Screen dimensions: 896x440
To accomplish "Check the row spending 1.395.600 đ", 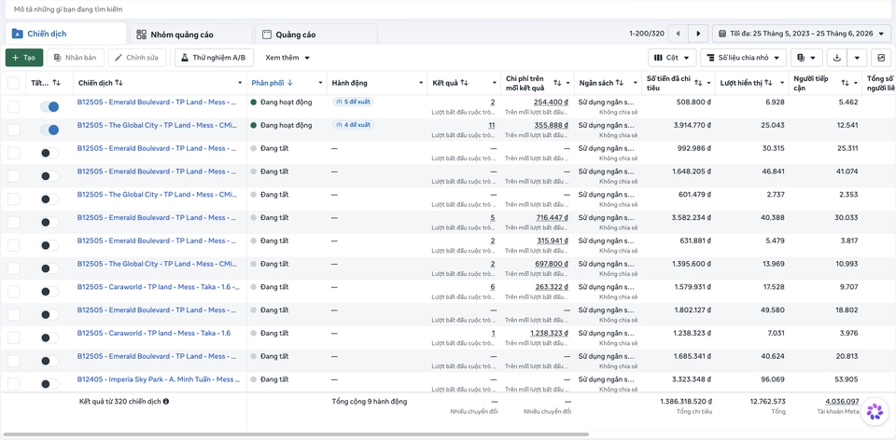I will pyautogui.click(x=13, y=268).
